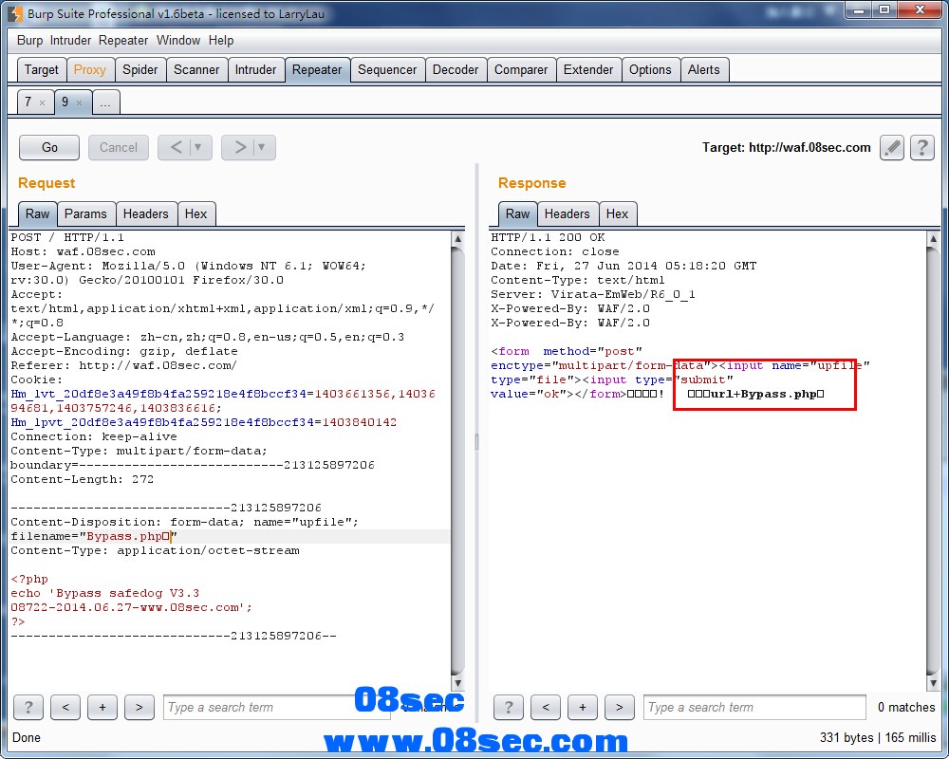Click the Server: Virata-EmWeb response header
This screenshot has width=949, height=759.
pyautogui.click(x=592, y=294)
